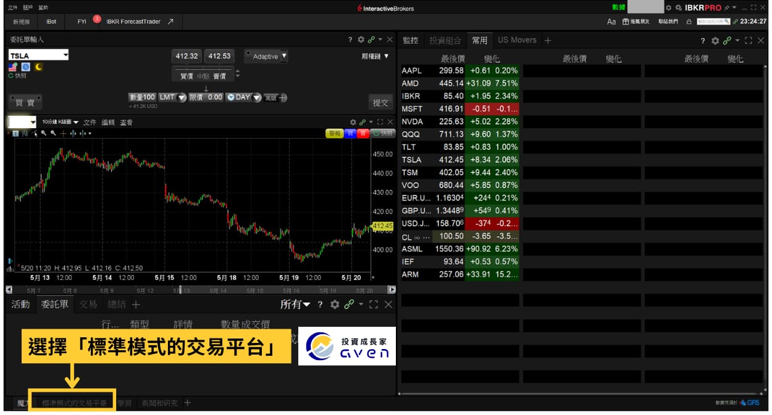The width and height of the screenshot is (772, 415).
Task: Open activity panel gear settings
Action: [335, 304]
